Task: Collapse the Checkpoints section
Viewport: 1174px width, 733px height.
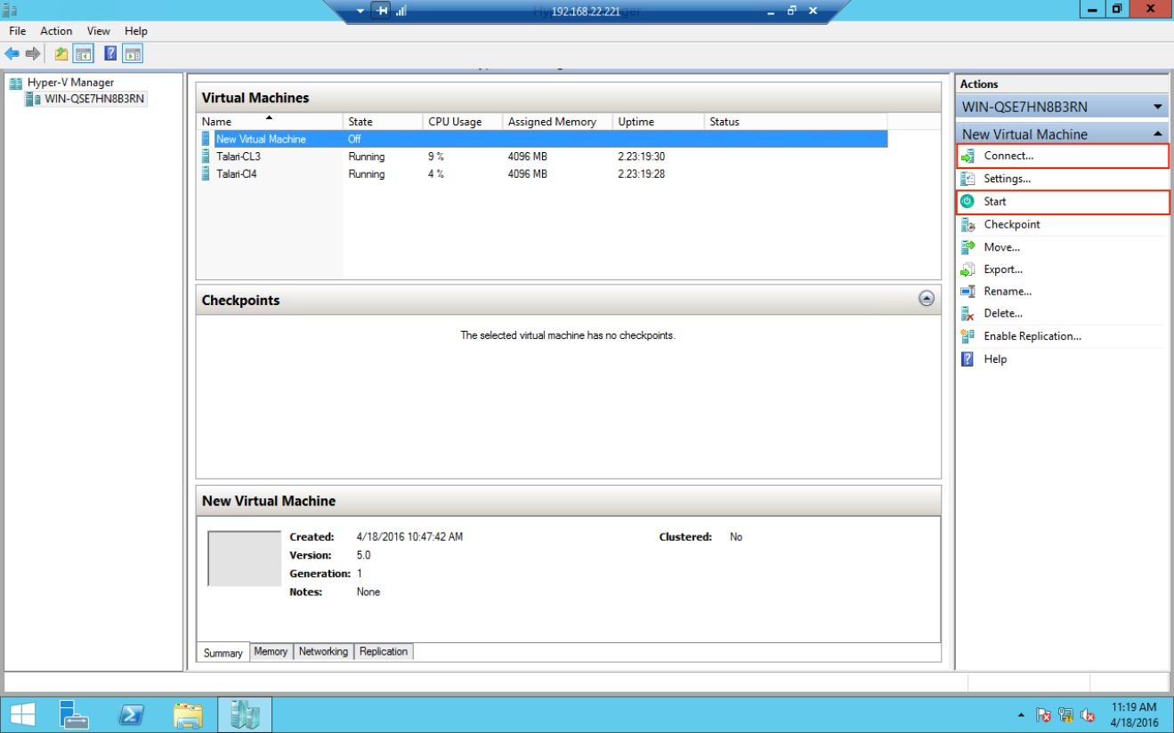Action: [927, 299]
